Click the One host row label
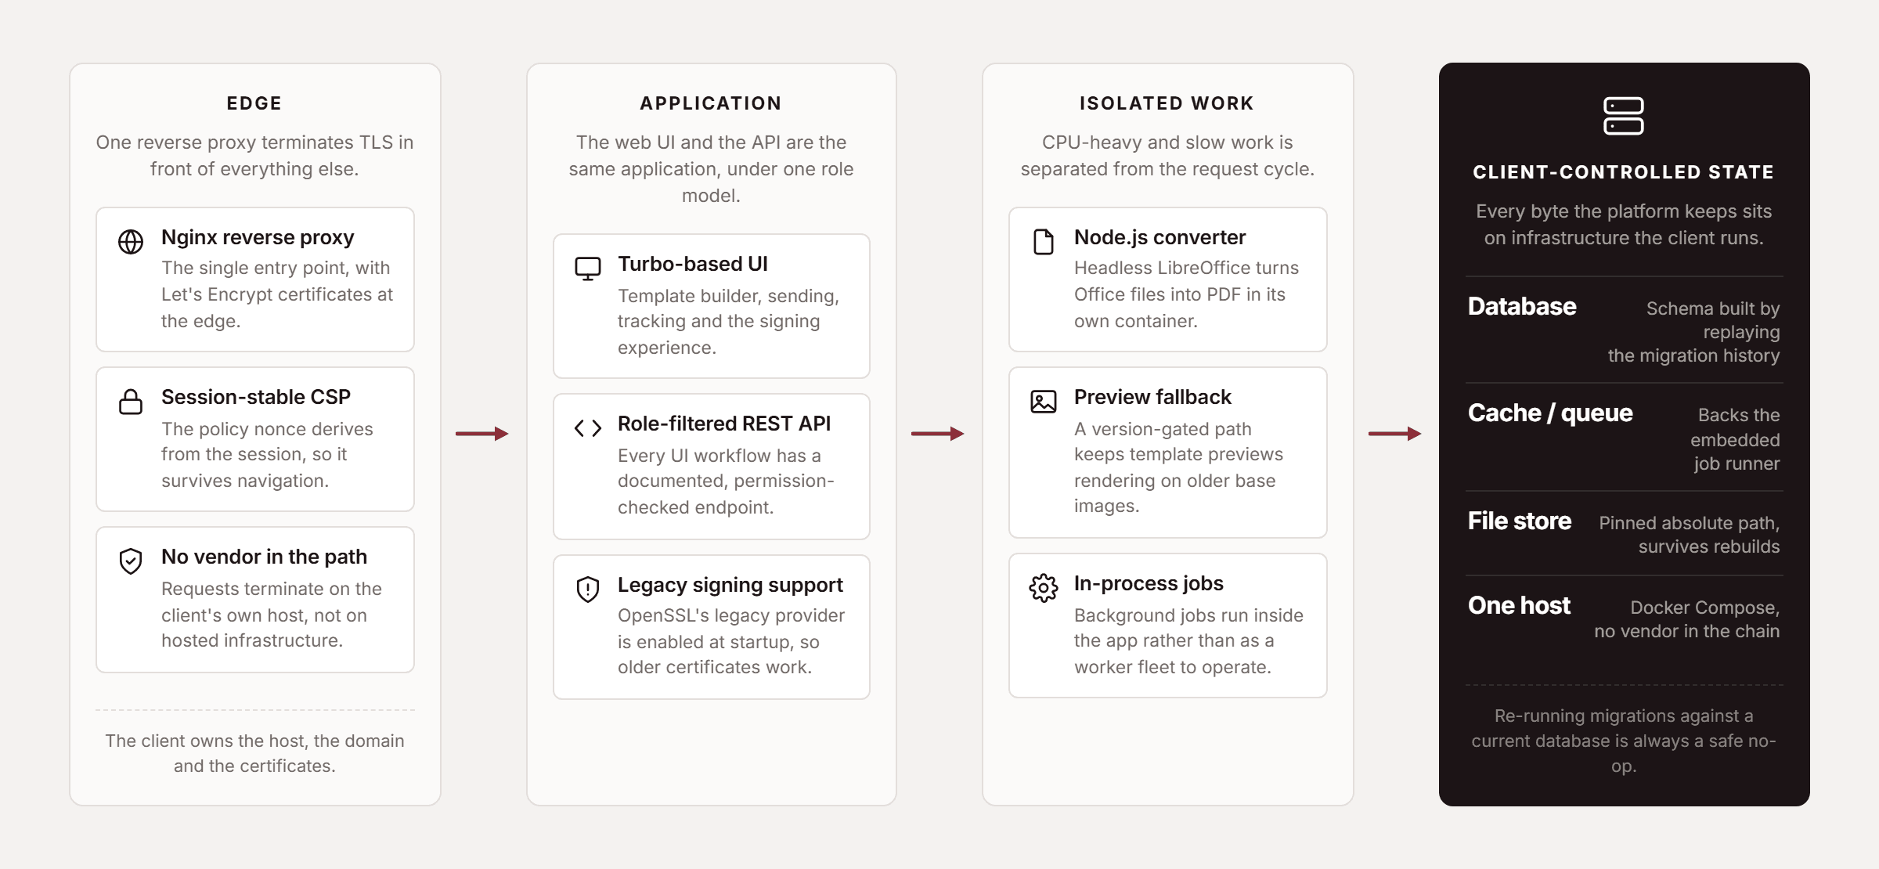 [x=1519, y=606]
